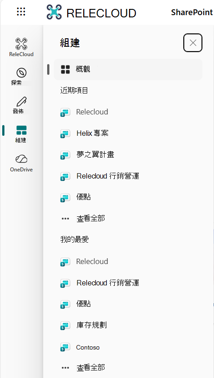Click SharePoint icon beside Helix 專案

(65, 134)
